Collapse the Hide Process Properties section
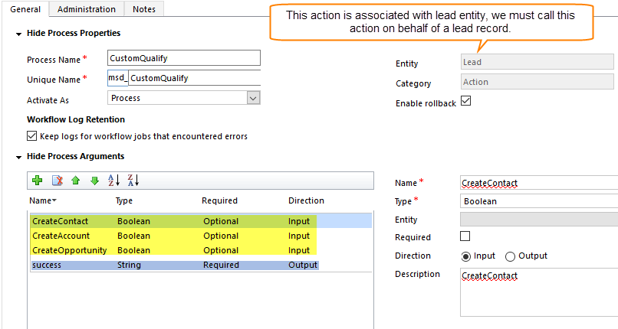 coord(18,34)
